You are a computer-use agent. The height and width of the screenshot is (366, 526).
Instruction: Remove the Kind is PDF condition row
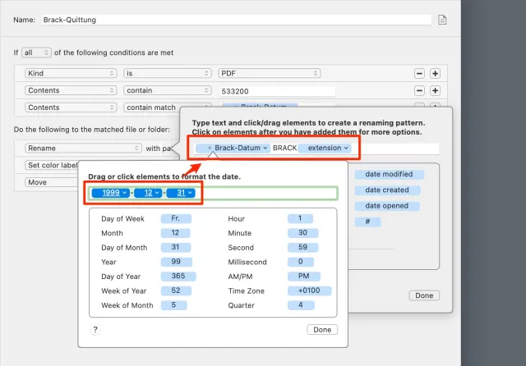[419, 73]
